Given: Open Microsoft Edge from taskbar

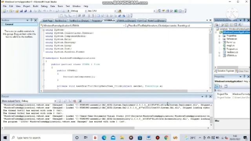Looking at the screenshot, I should (104, 137).
